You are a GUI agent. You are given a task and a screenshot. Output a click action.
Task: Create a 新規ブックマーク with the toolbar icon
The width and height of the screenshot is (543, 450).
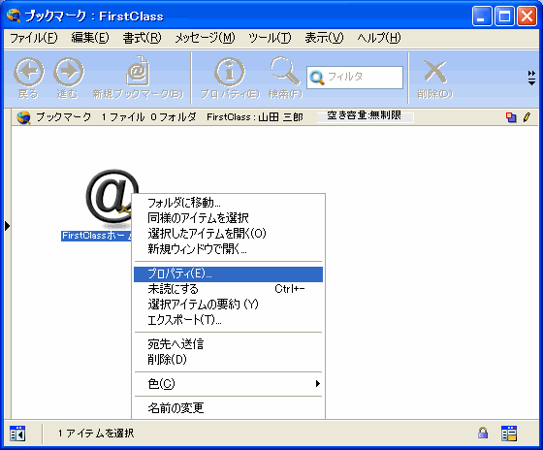coord(138,71)
